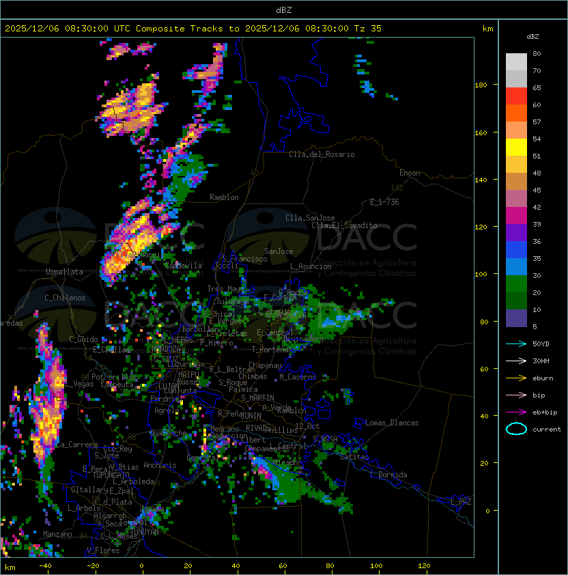Click the L_Asuncion label

[311, 266]
